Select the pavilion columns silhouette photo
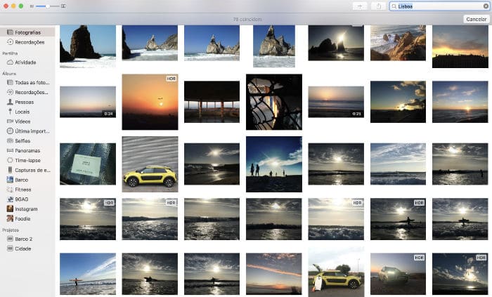The width and height of the screenshot is (492, 297). [212, 102]
